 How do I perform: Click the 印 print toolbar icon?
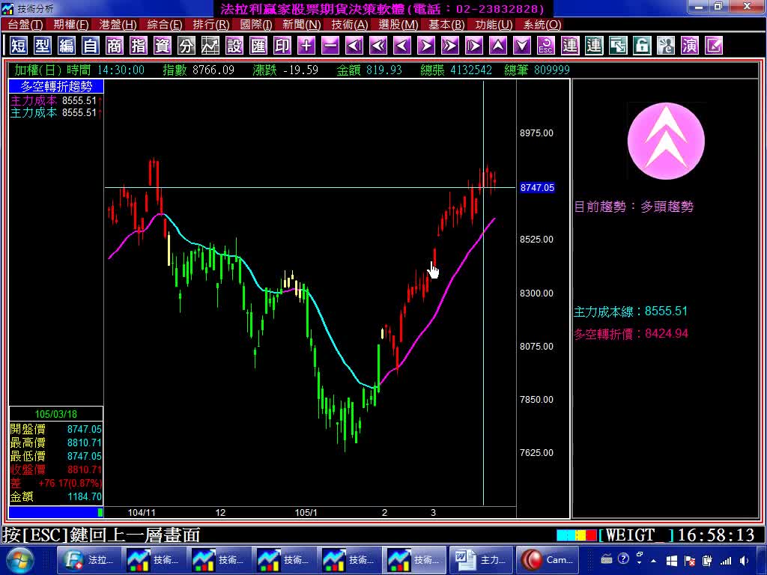click(282, 46)
